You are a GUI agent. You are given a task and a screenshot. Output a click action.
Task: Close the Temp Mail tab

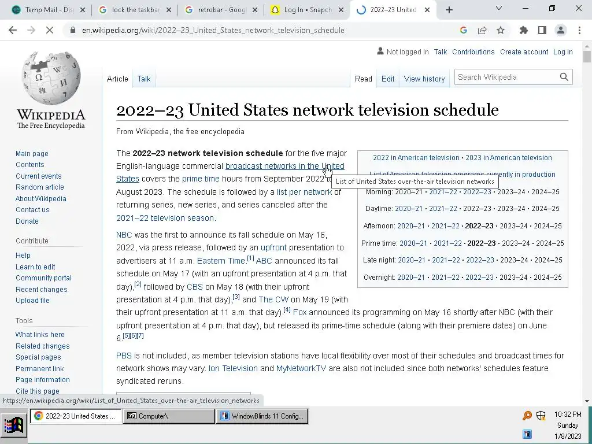(x=83, y=10)
